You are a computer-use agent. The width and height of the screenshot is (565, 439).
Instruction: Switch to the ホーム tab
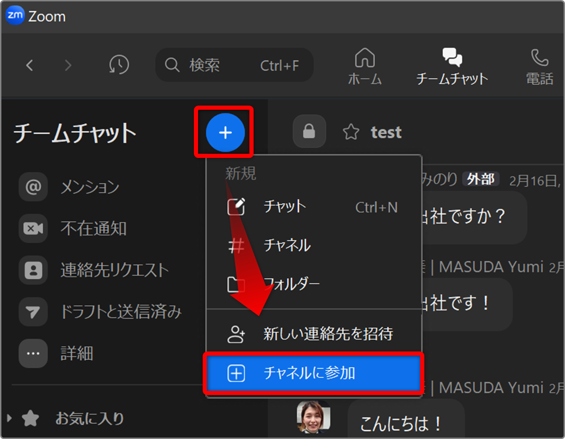[x=365, y=67]
